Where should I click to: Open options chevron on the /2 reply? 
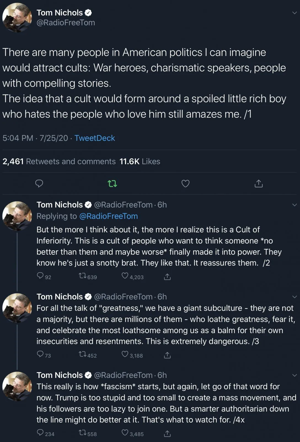(294, 205)
